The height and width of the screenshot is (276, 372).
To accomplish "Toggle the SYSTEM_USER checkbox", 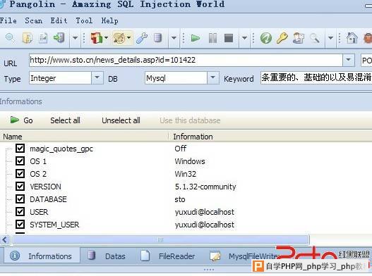I will pyautogui.click(x=20, y=224).
